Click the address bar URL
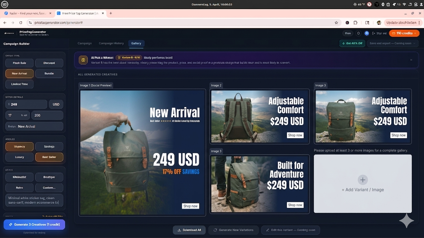Image resolution: width=424 pixels, height=238 pixels. [58, 23]
